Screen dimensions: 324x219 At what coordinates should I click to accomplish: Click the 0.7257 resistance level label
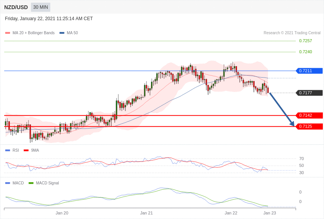click(305, 41)
